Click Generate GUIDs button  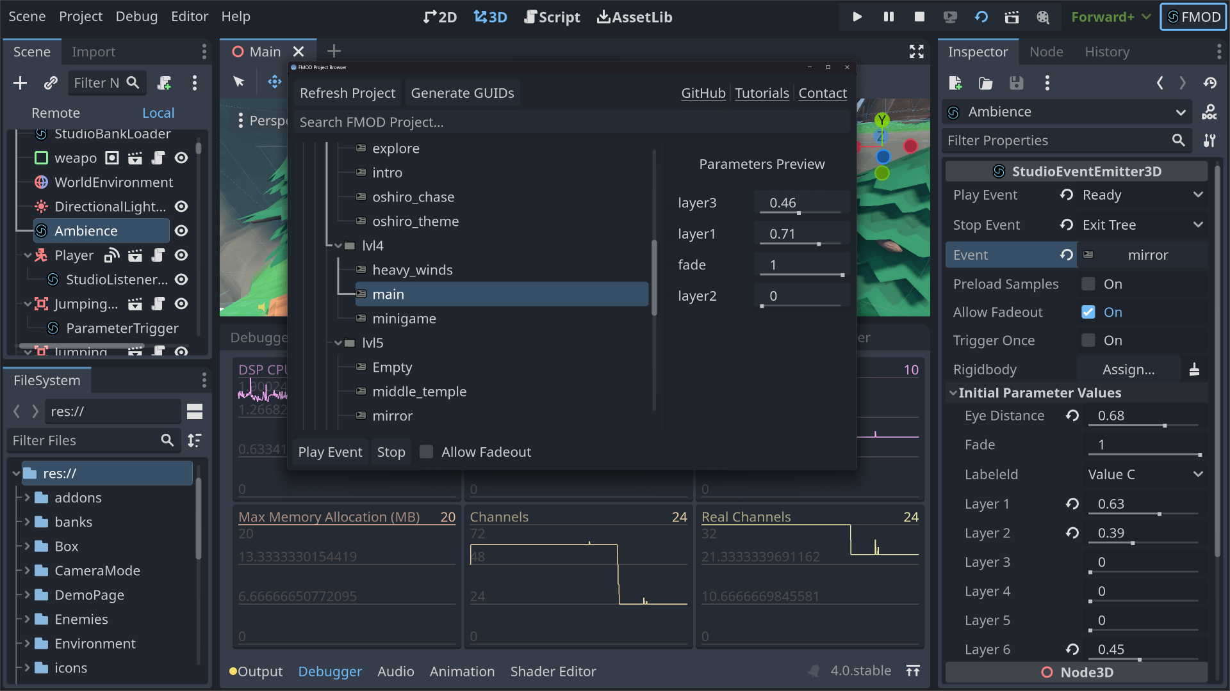(463, 93)
